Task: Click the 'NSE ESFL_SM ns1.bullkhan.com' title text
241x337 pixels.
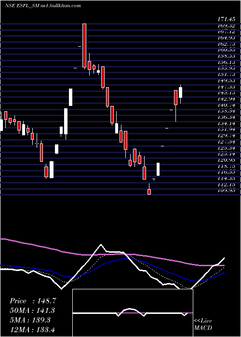Action: [x=42, y=6]
